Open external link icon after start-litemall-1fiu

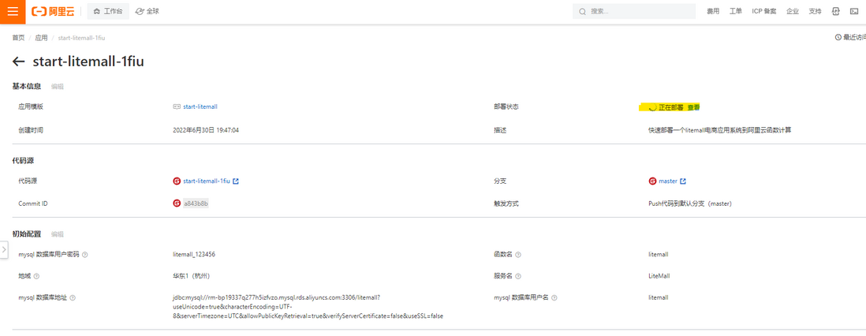point(236,181)
